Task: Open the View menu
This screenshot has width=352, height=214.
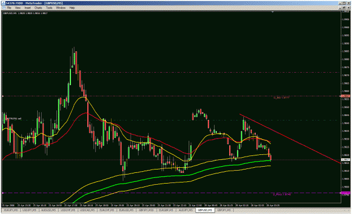Action: (17, 8)
